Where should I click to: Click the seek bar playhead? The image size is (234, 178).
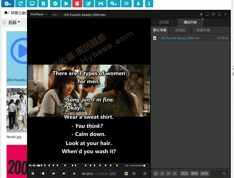point(39,165)
